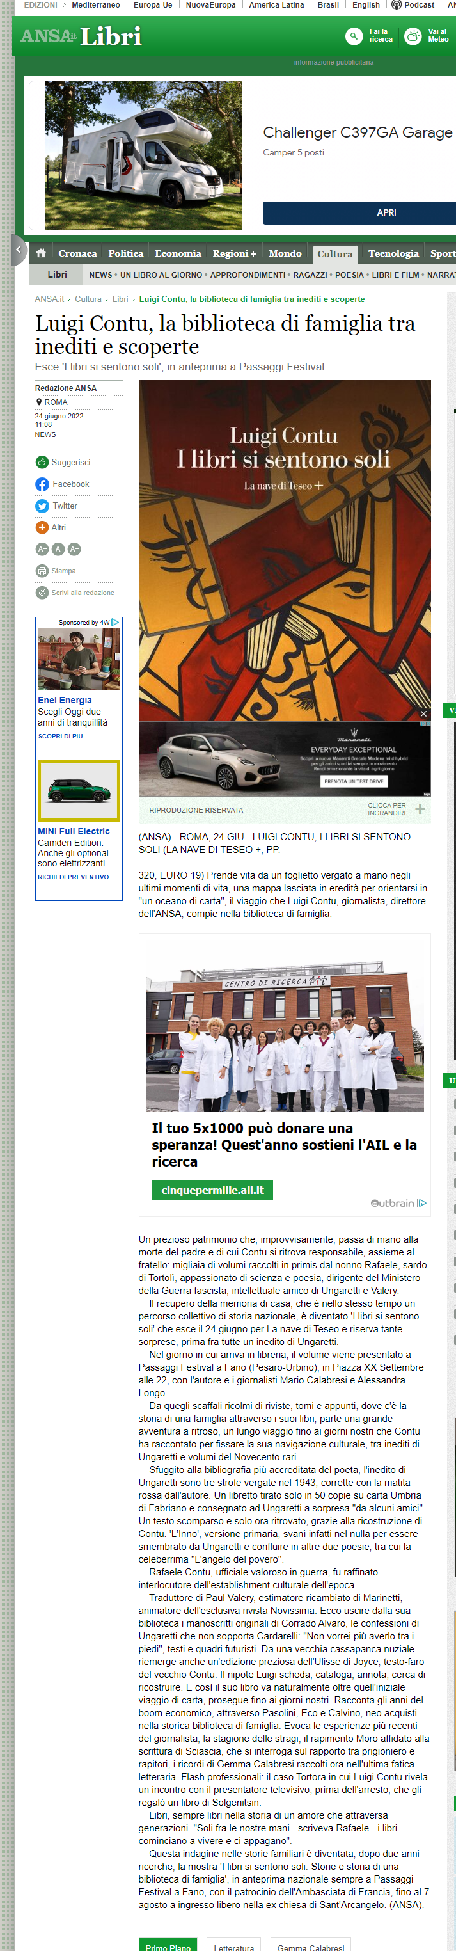Click ANSA.it breadcrumb link
The height and width of the screenshot is (1951, 456).
tap(49, 299)
